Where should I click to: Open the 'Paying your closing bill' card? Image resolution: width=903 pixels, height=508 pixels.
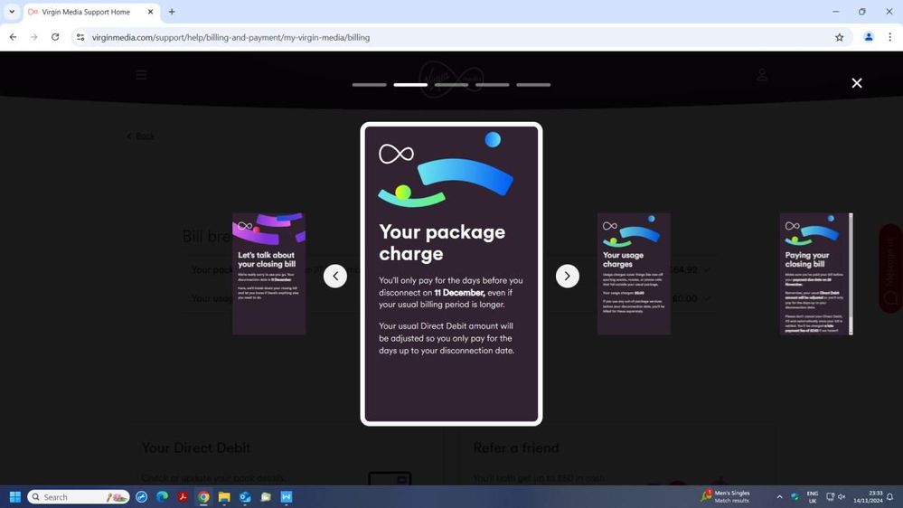click(x=816, y=274)
